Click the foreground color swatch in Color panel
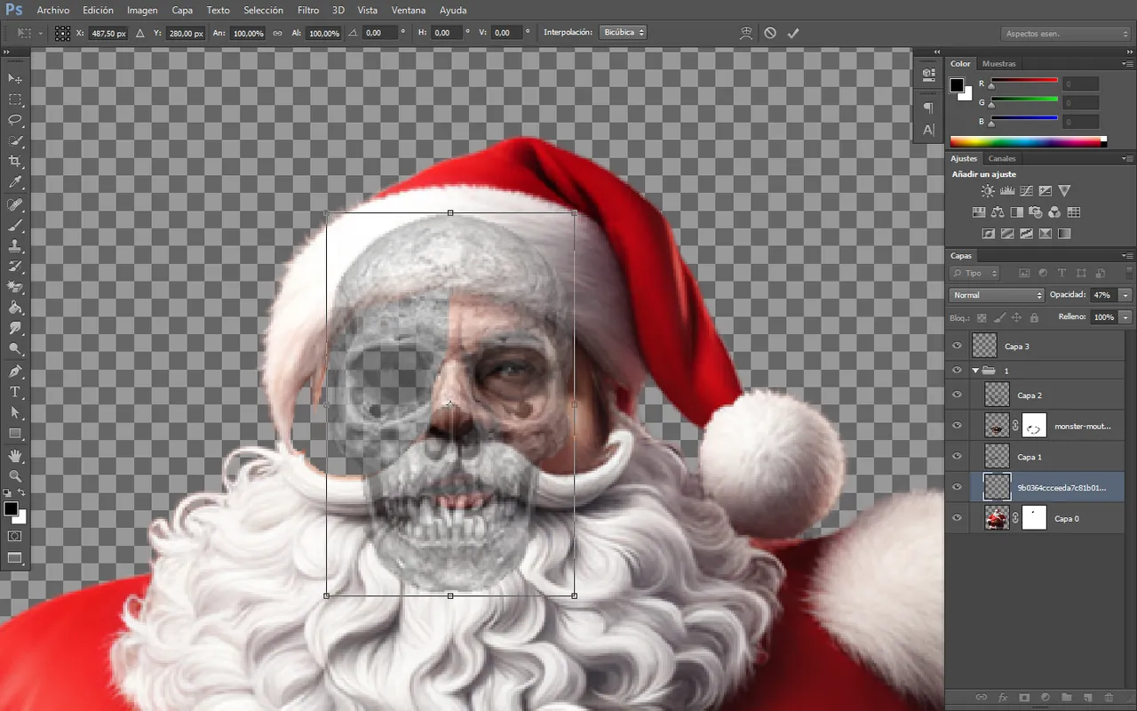The image size is (1137, 711). 957,85
